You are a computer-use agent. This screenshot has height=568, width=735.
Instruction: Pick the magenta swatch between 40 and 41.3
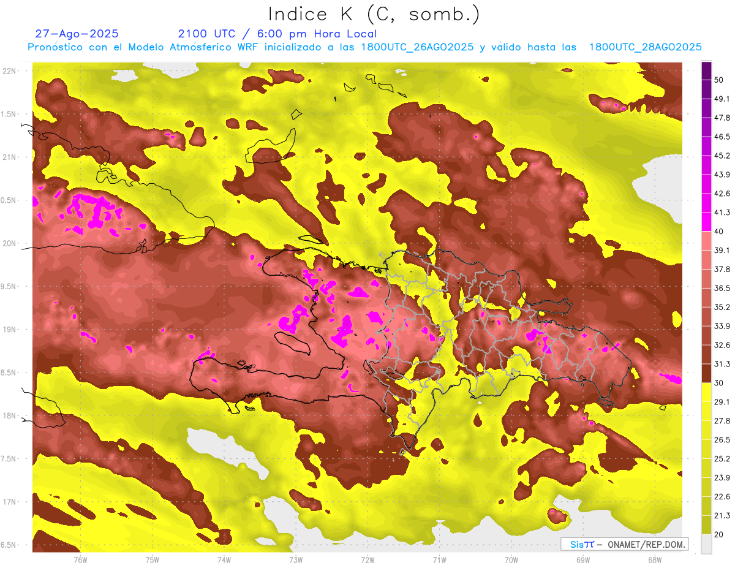point(706,222)
